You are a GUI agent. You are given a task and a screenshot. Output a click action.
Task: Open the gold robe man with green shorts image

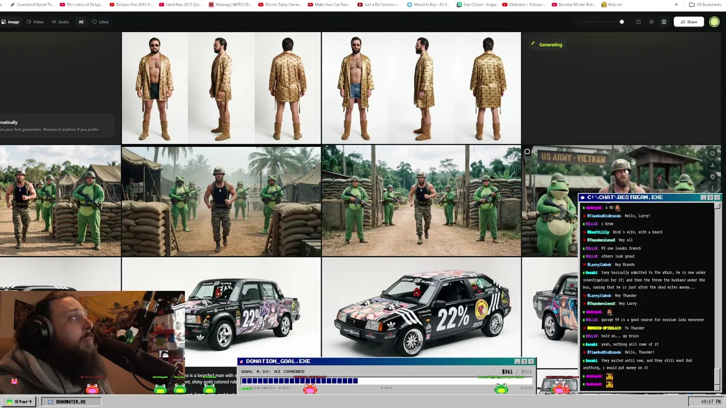[221, 88]
